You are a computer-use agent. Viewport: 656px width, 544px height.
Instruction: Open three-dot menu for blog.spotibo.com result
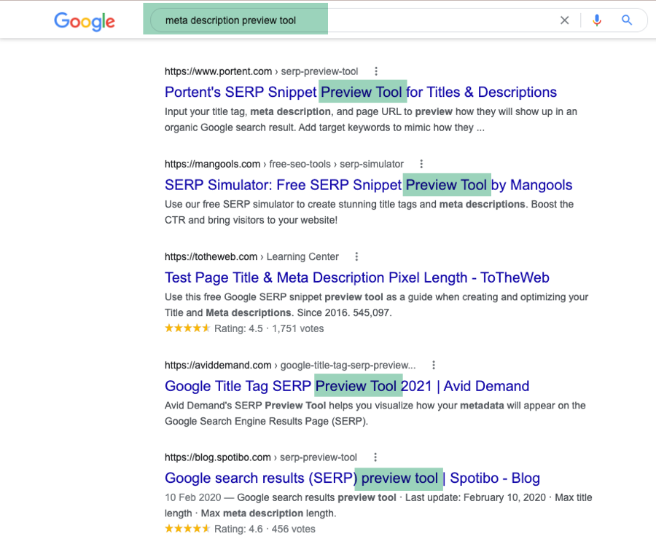(x=375, y=457)
